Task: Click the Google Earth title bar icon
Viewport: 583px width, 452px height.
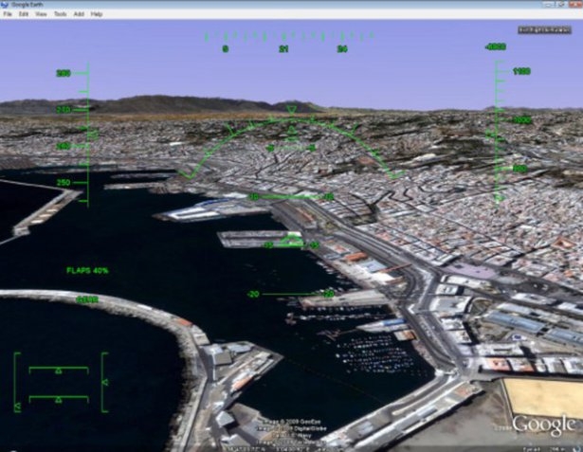Action: [x=5, y=5]
